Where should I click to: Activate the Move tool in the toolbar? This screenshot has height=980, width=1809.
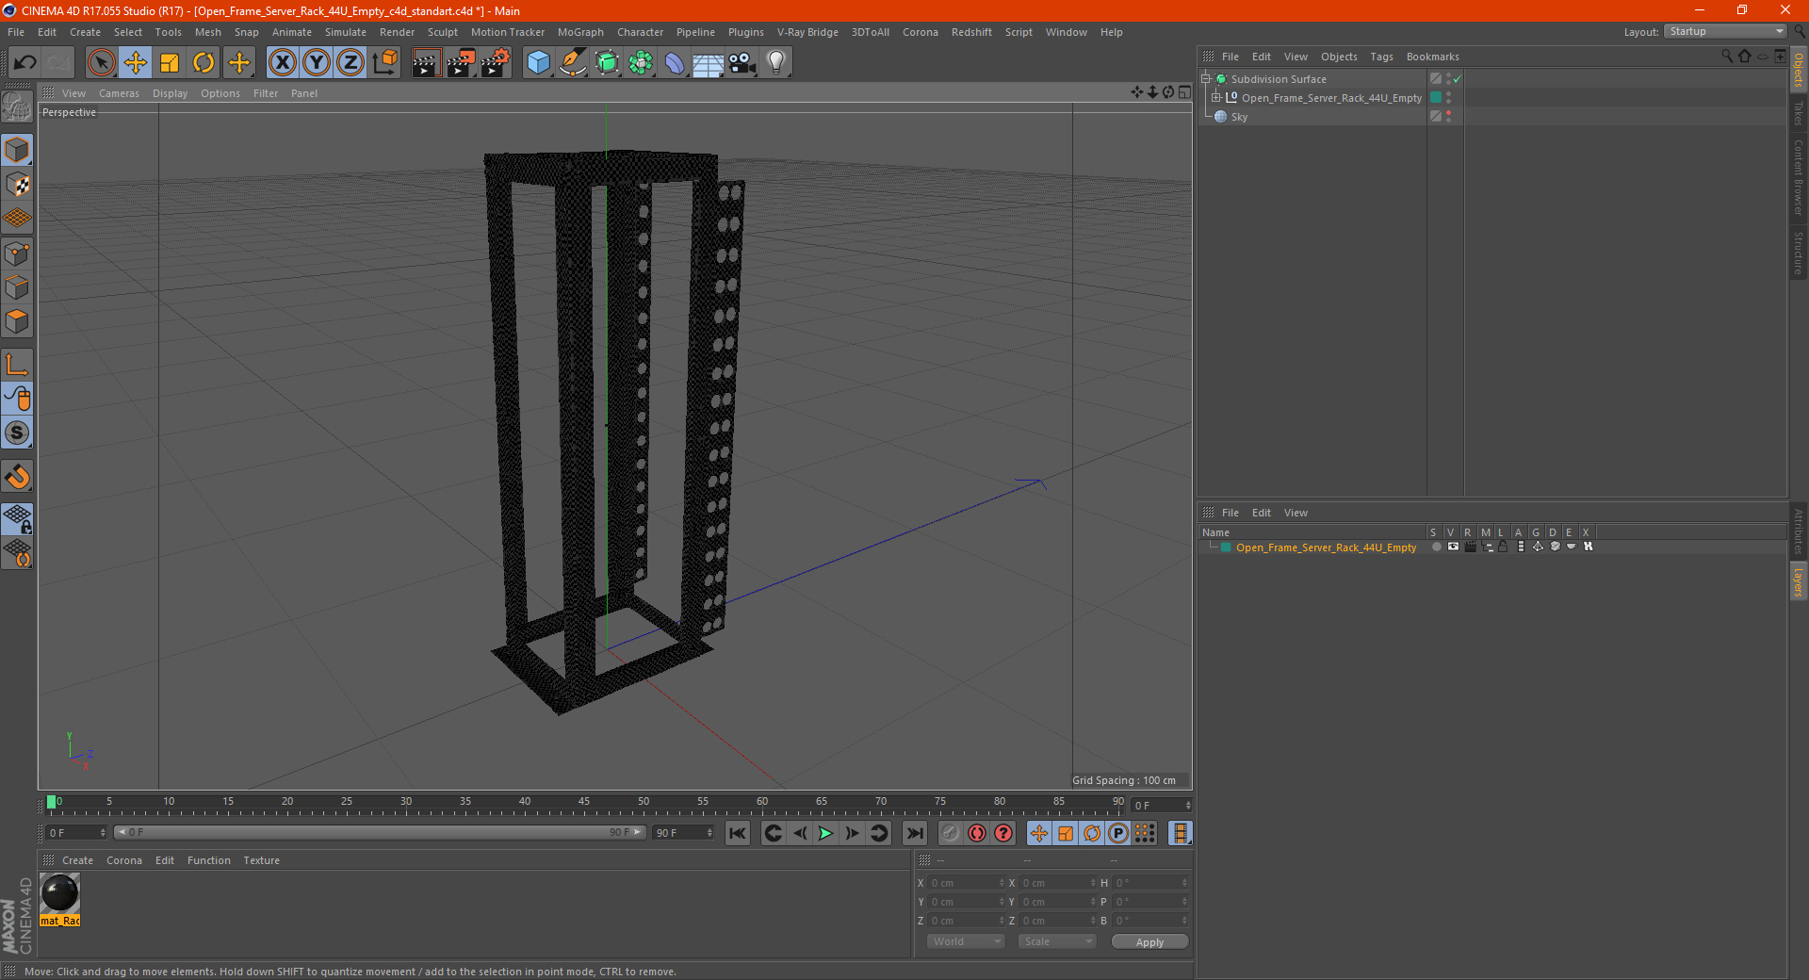(136, 63)
